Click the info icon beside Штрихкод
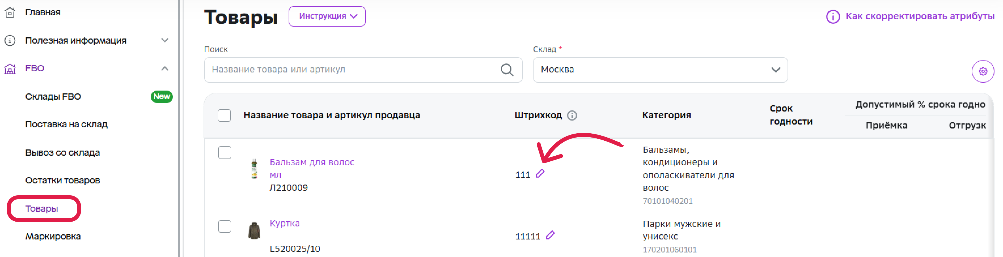 [572, 115]
